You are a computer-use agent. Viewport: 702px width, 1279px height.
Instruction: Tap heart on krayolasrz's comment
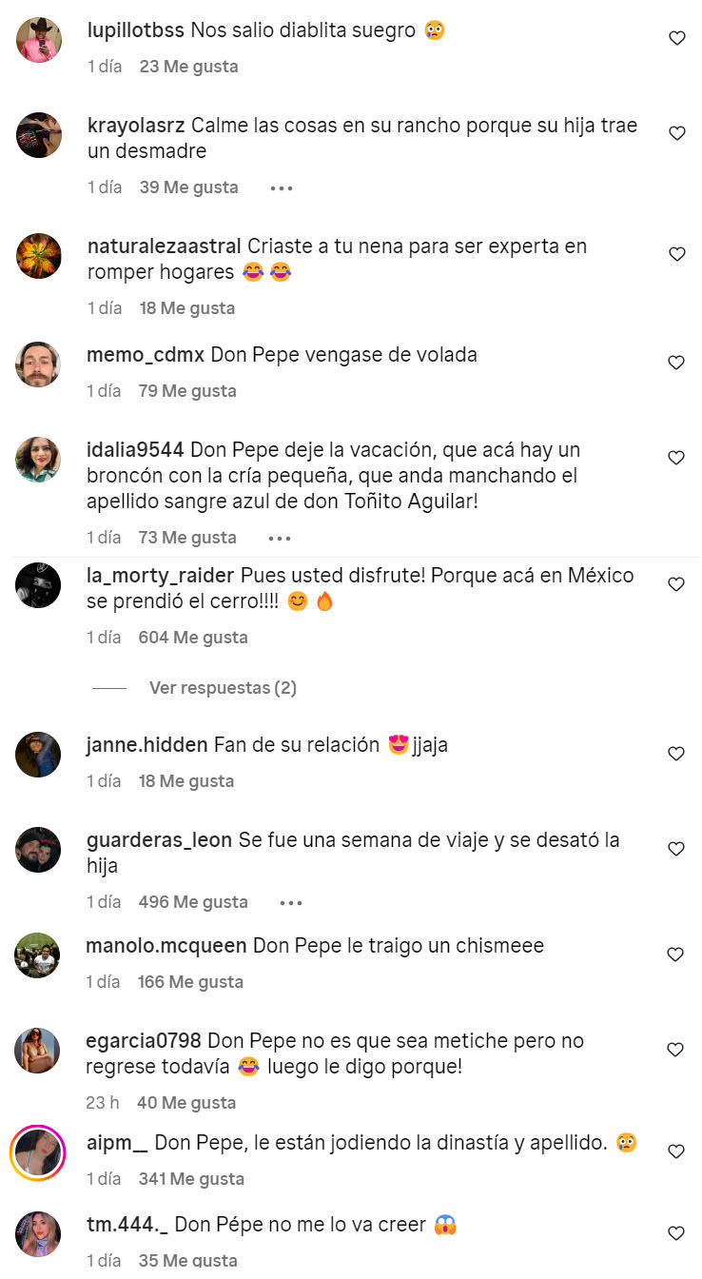tap(676, 133)
